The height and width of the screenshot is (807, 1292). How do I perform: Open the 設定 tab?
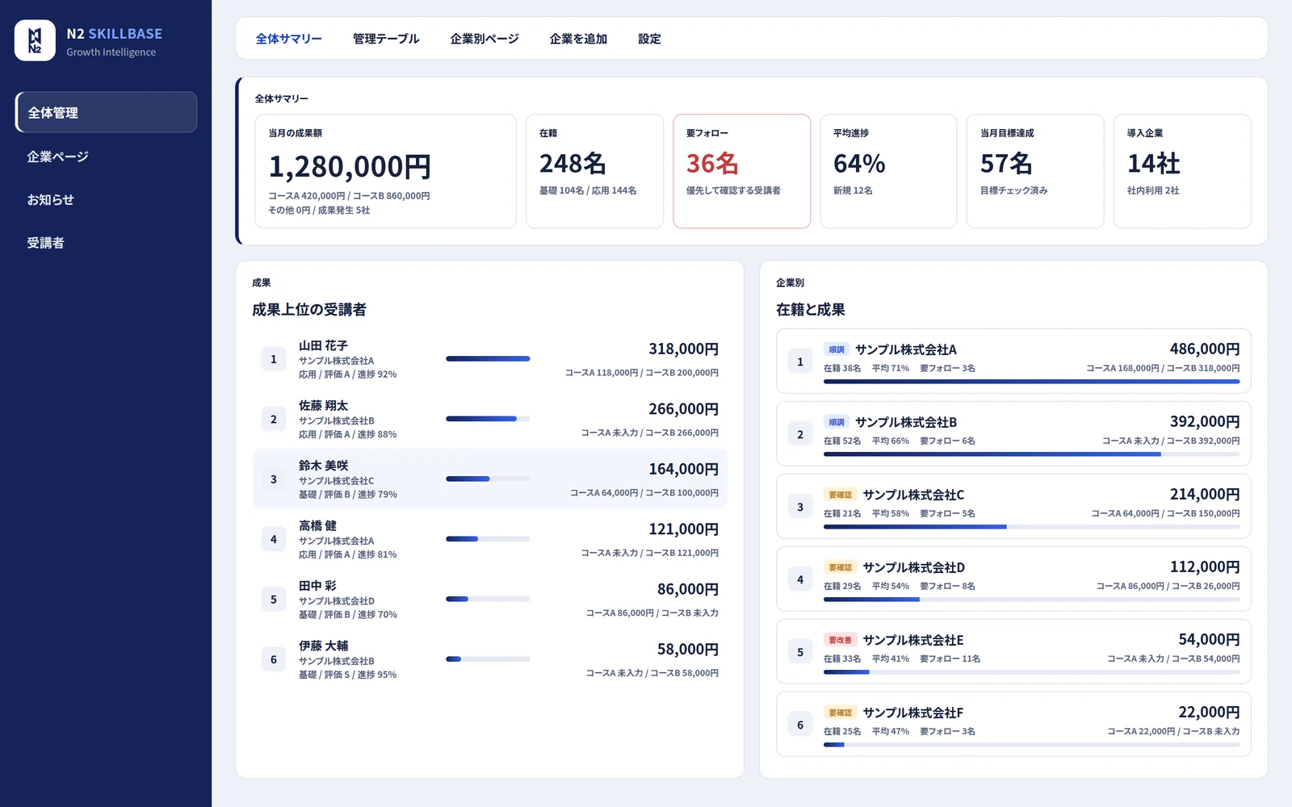(x=649, y=39)
